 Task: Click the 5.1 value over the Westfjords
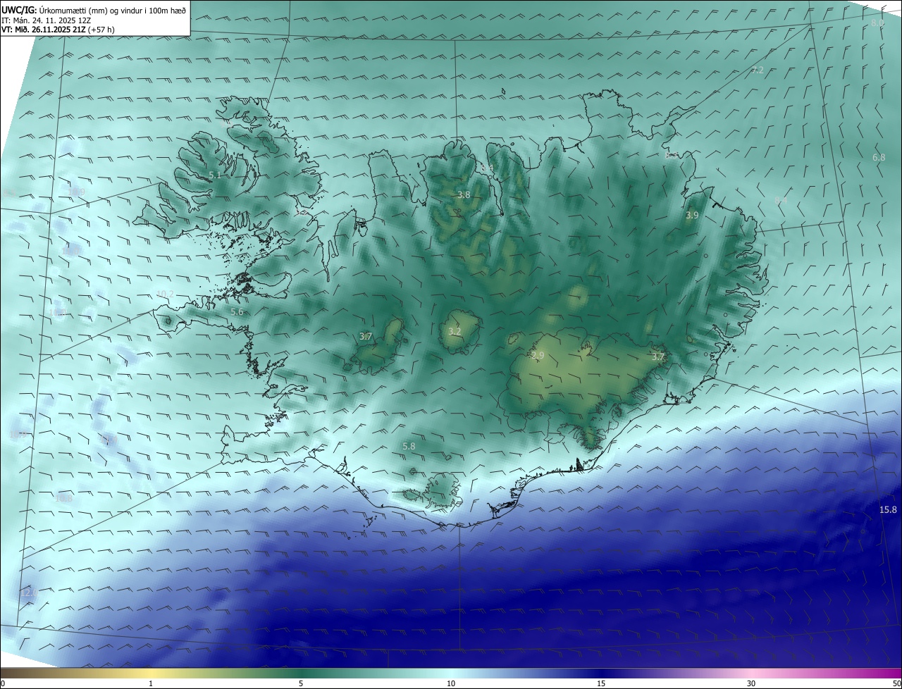tap(216, 175)
